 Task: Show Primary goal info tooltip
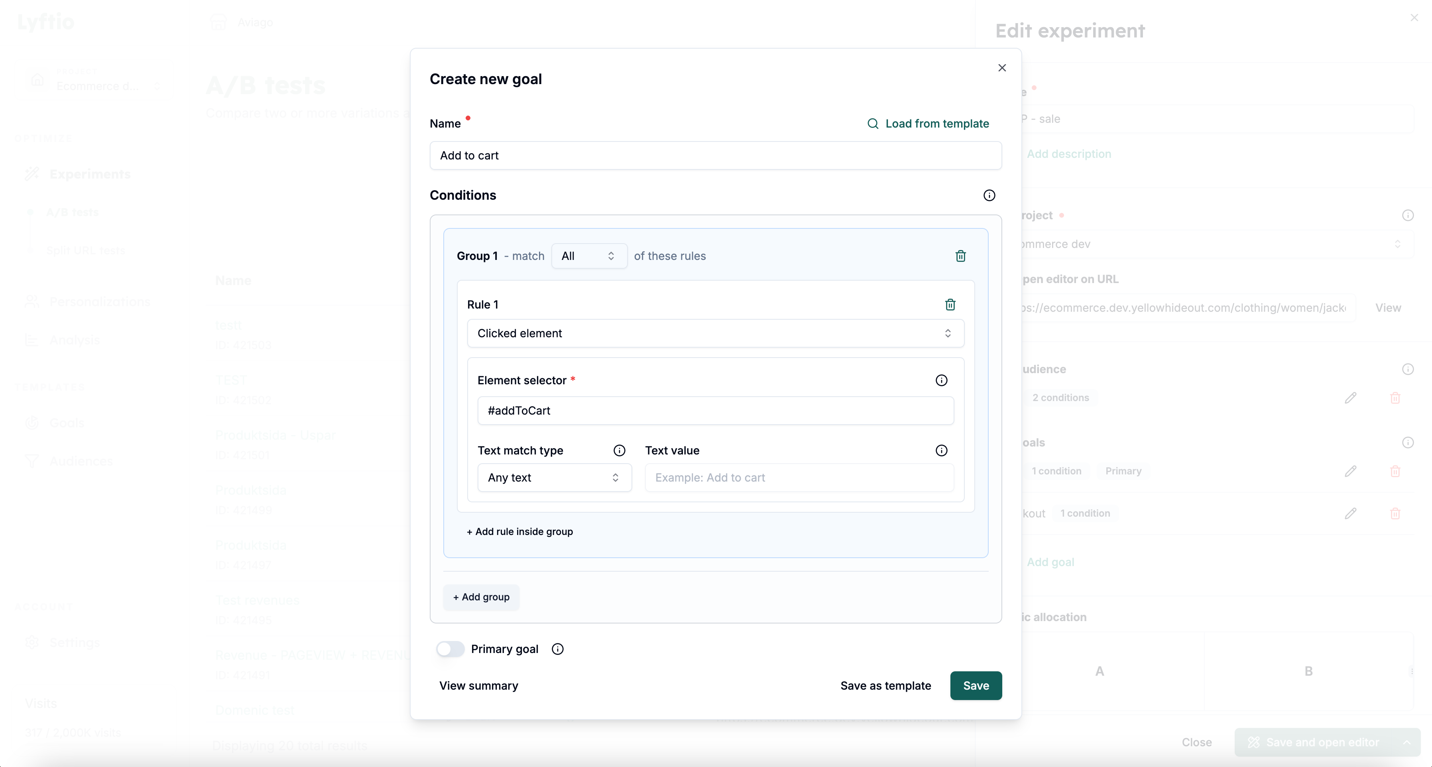(x=558, y=649)
